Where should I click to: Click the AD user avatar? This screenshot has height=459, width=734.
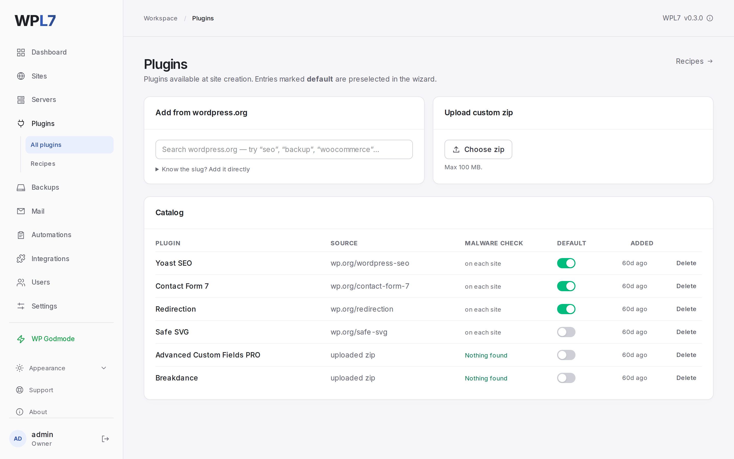[x=18, y=439]
